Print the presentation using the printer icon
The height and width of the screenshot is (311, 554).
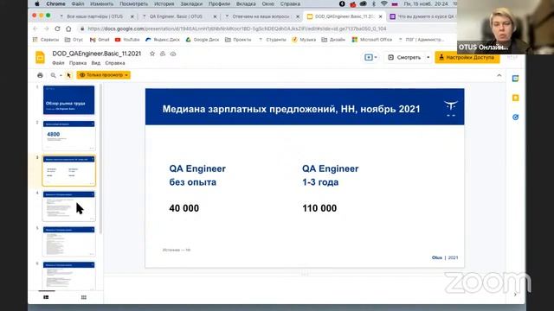pyautogui.click(x=40, y=75)
